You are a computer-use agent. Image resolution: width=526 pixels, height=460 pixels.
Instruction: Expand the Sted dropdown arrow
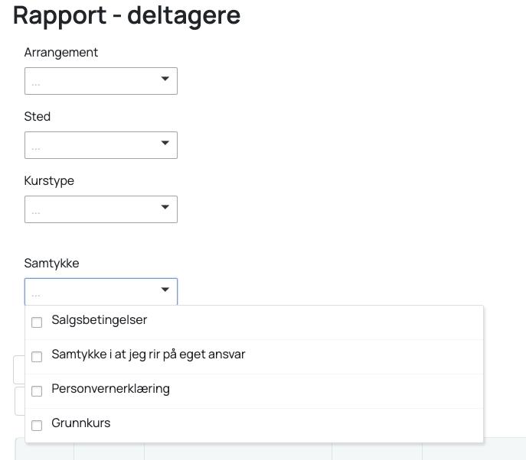(165, 144)
